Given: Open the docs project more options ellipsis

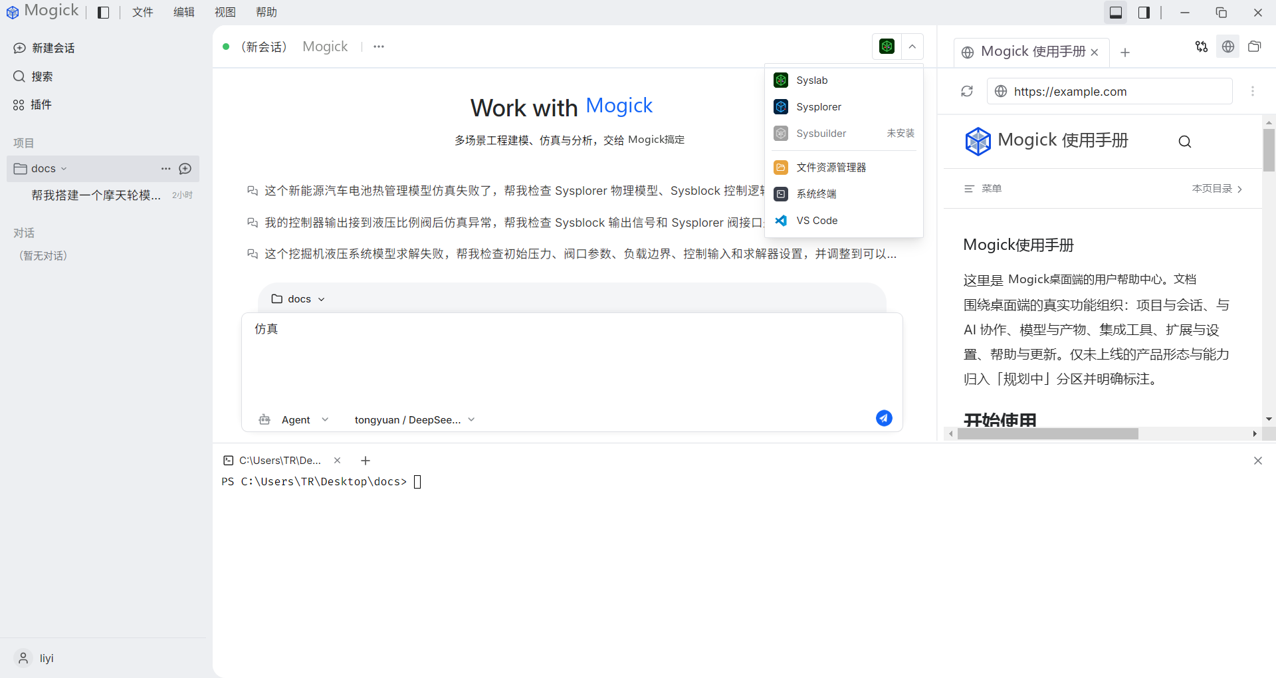Looking at the screenshot, I should (165, 169).
